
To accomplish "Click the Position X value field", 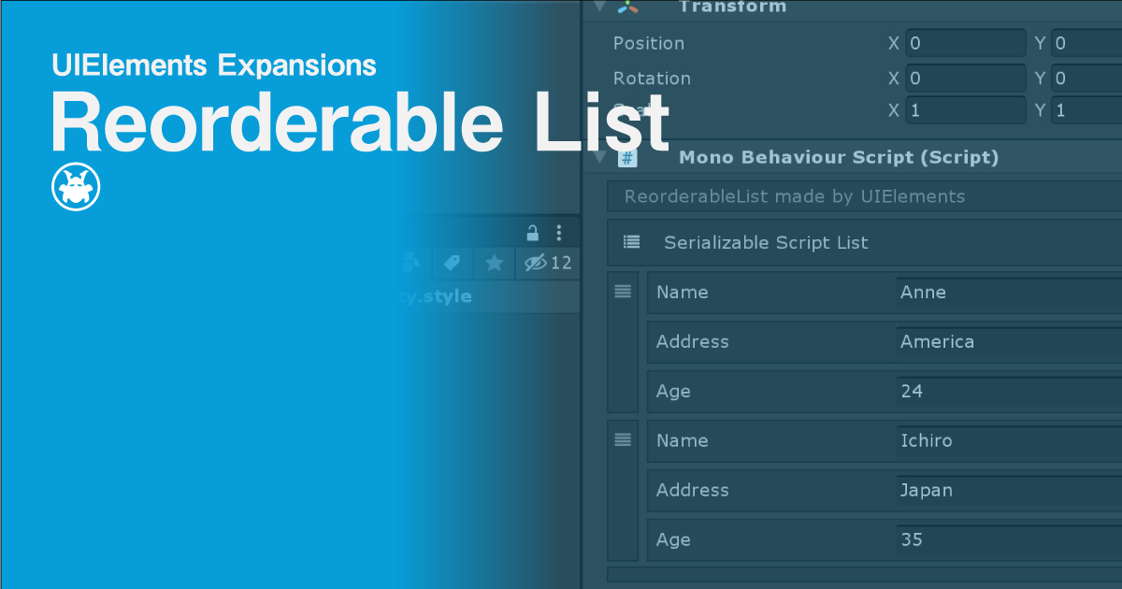I will tap(964, 43).
